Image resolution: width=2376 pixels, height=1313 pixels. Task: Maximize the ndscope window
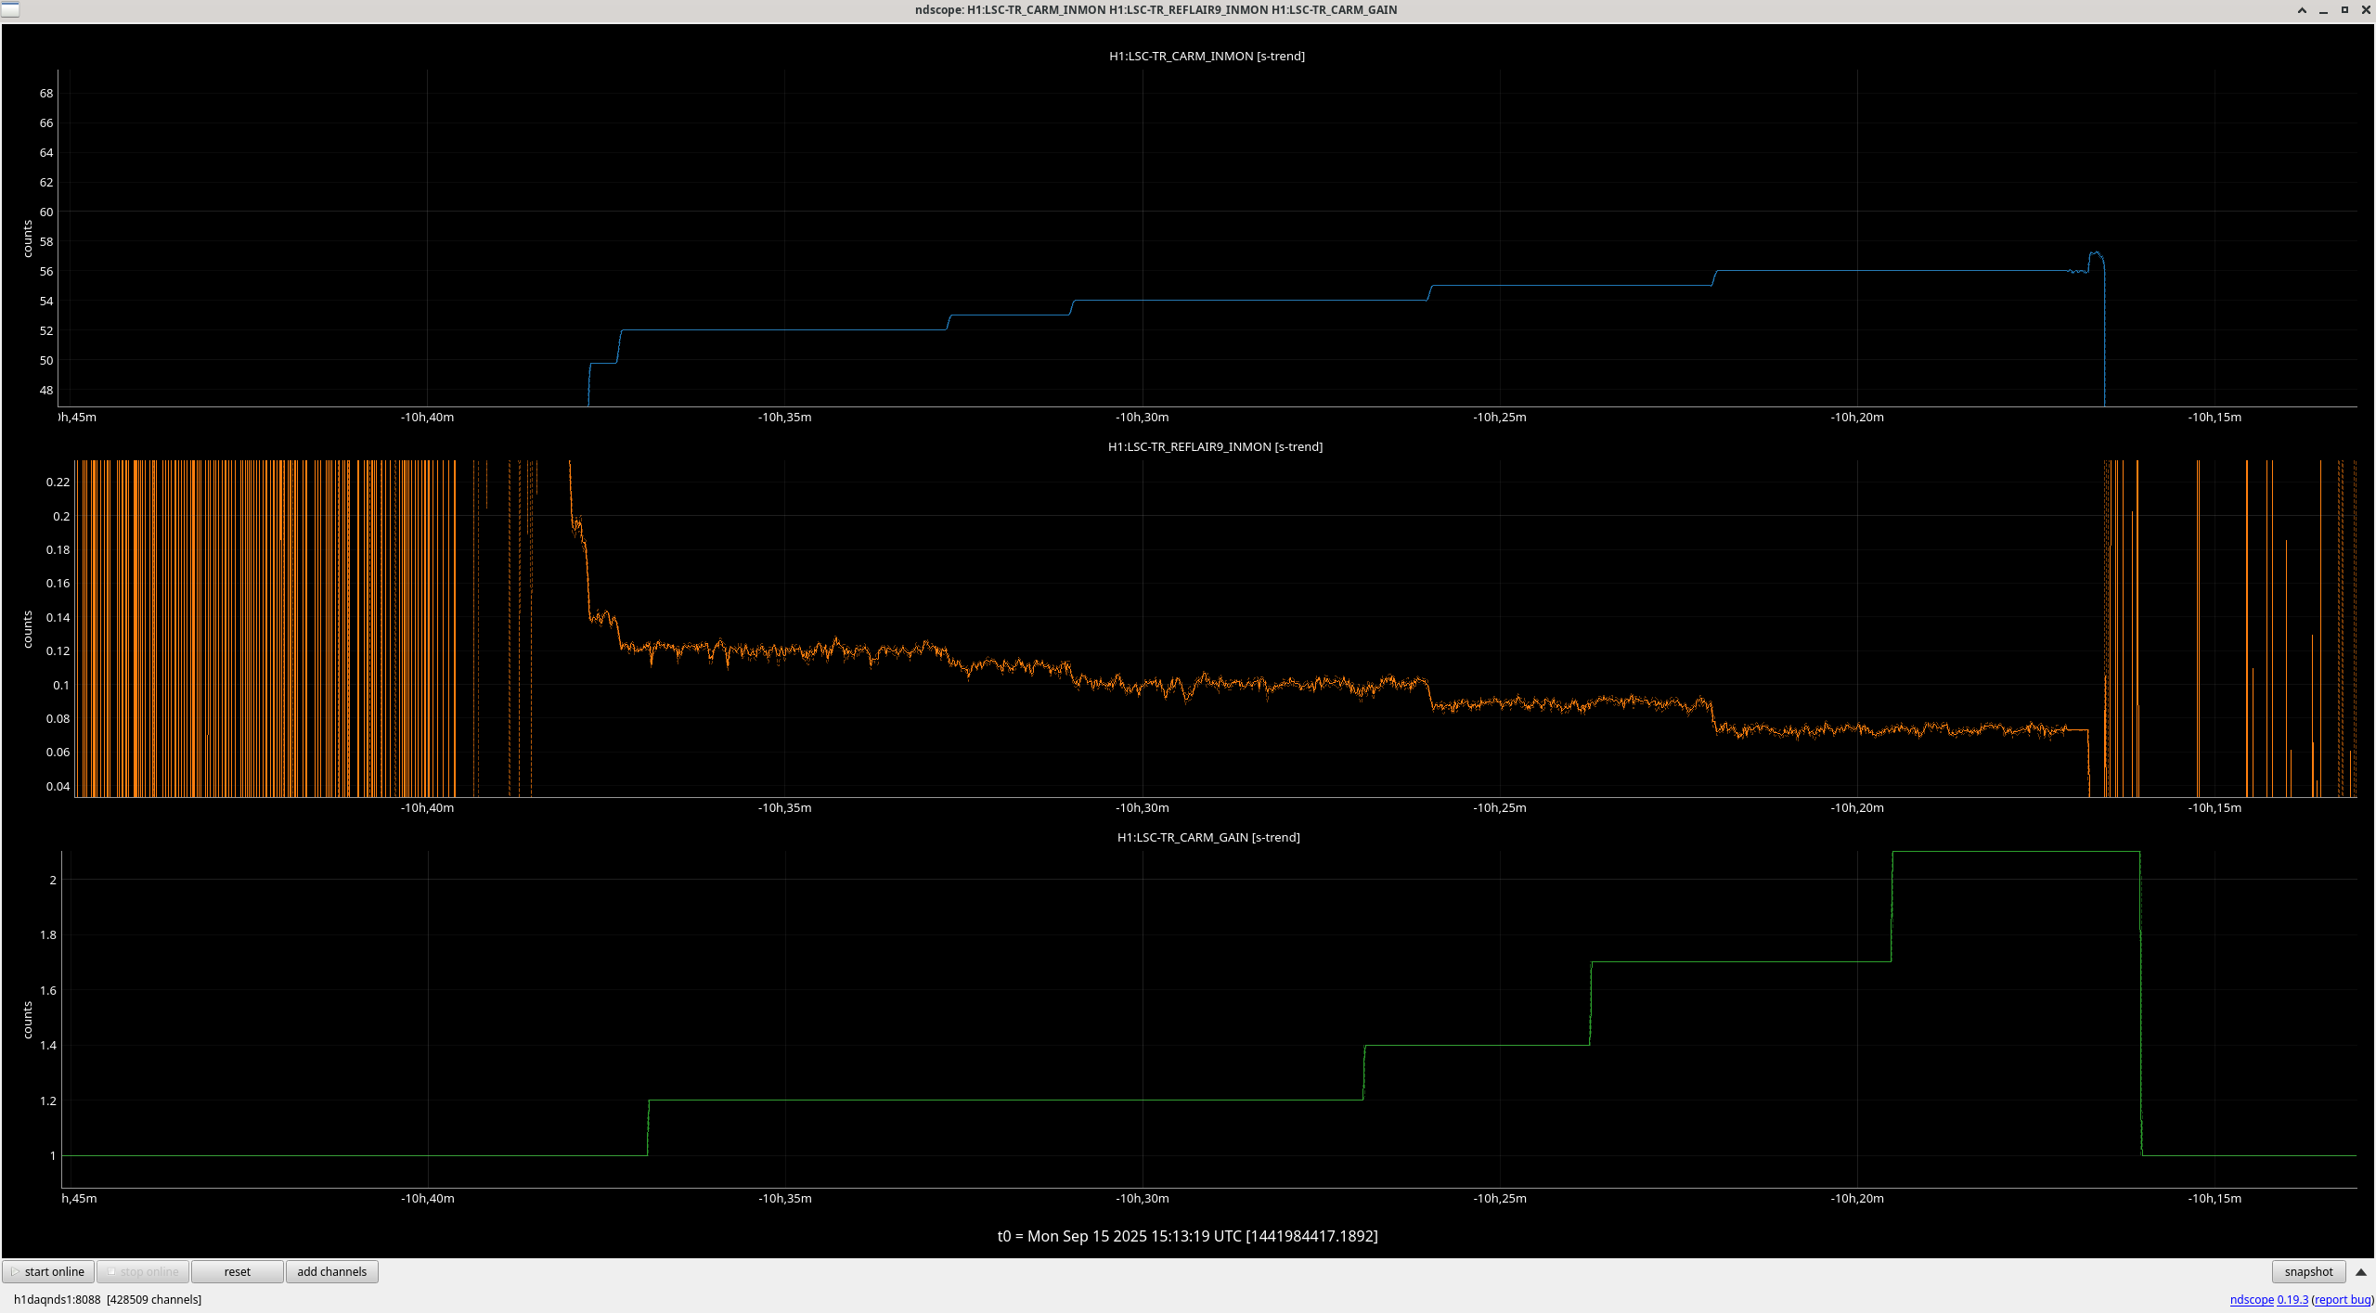(2344, 10)
